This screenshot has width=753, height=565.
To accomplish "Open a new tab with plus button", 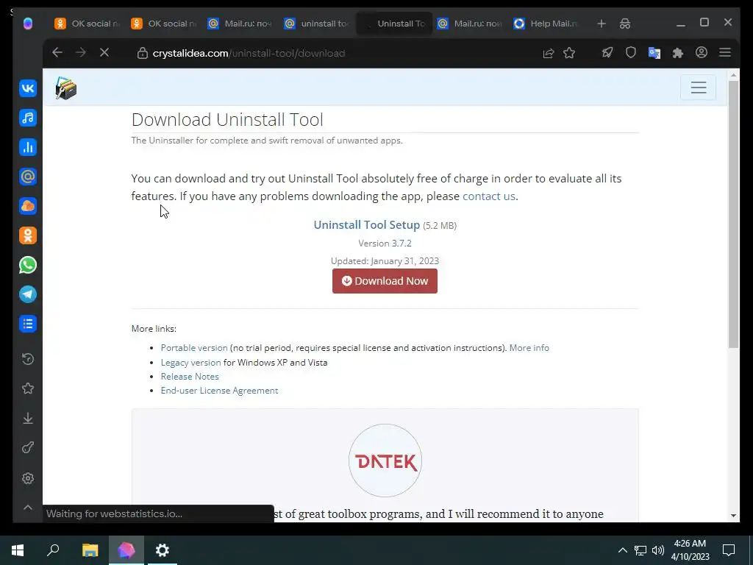I will point(602,24).
